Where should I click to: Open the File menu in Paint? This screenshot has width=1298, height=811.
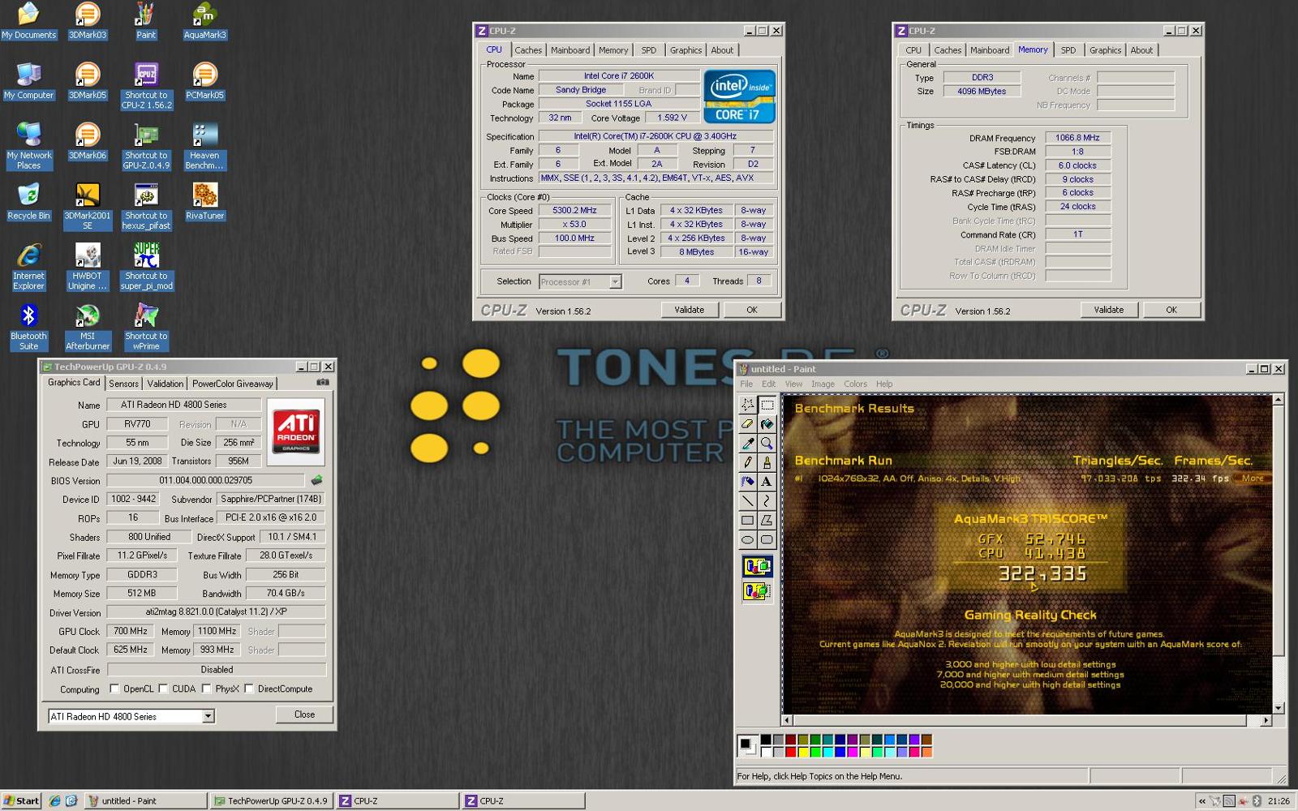(x=746, y=384)
